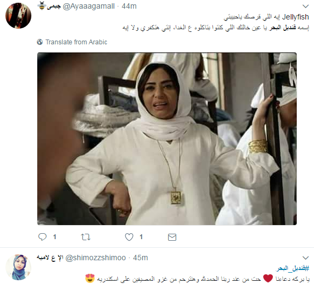Screen dimensions: 314x290
Task: Send tweet via direct message envelope icon
Action: point(172,237)
